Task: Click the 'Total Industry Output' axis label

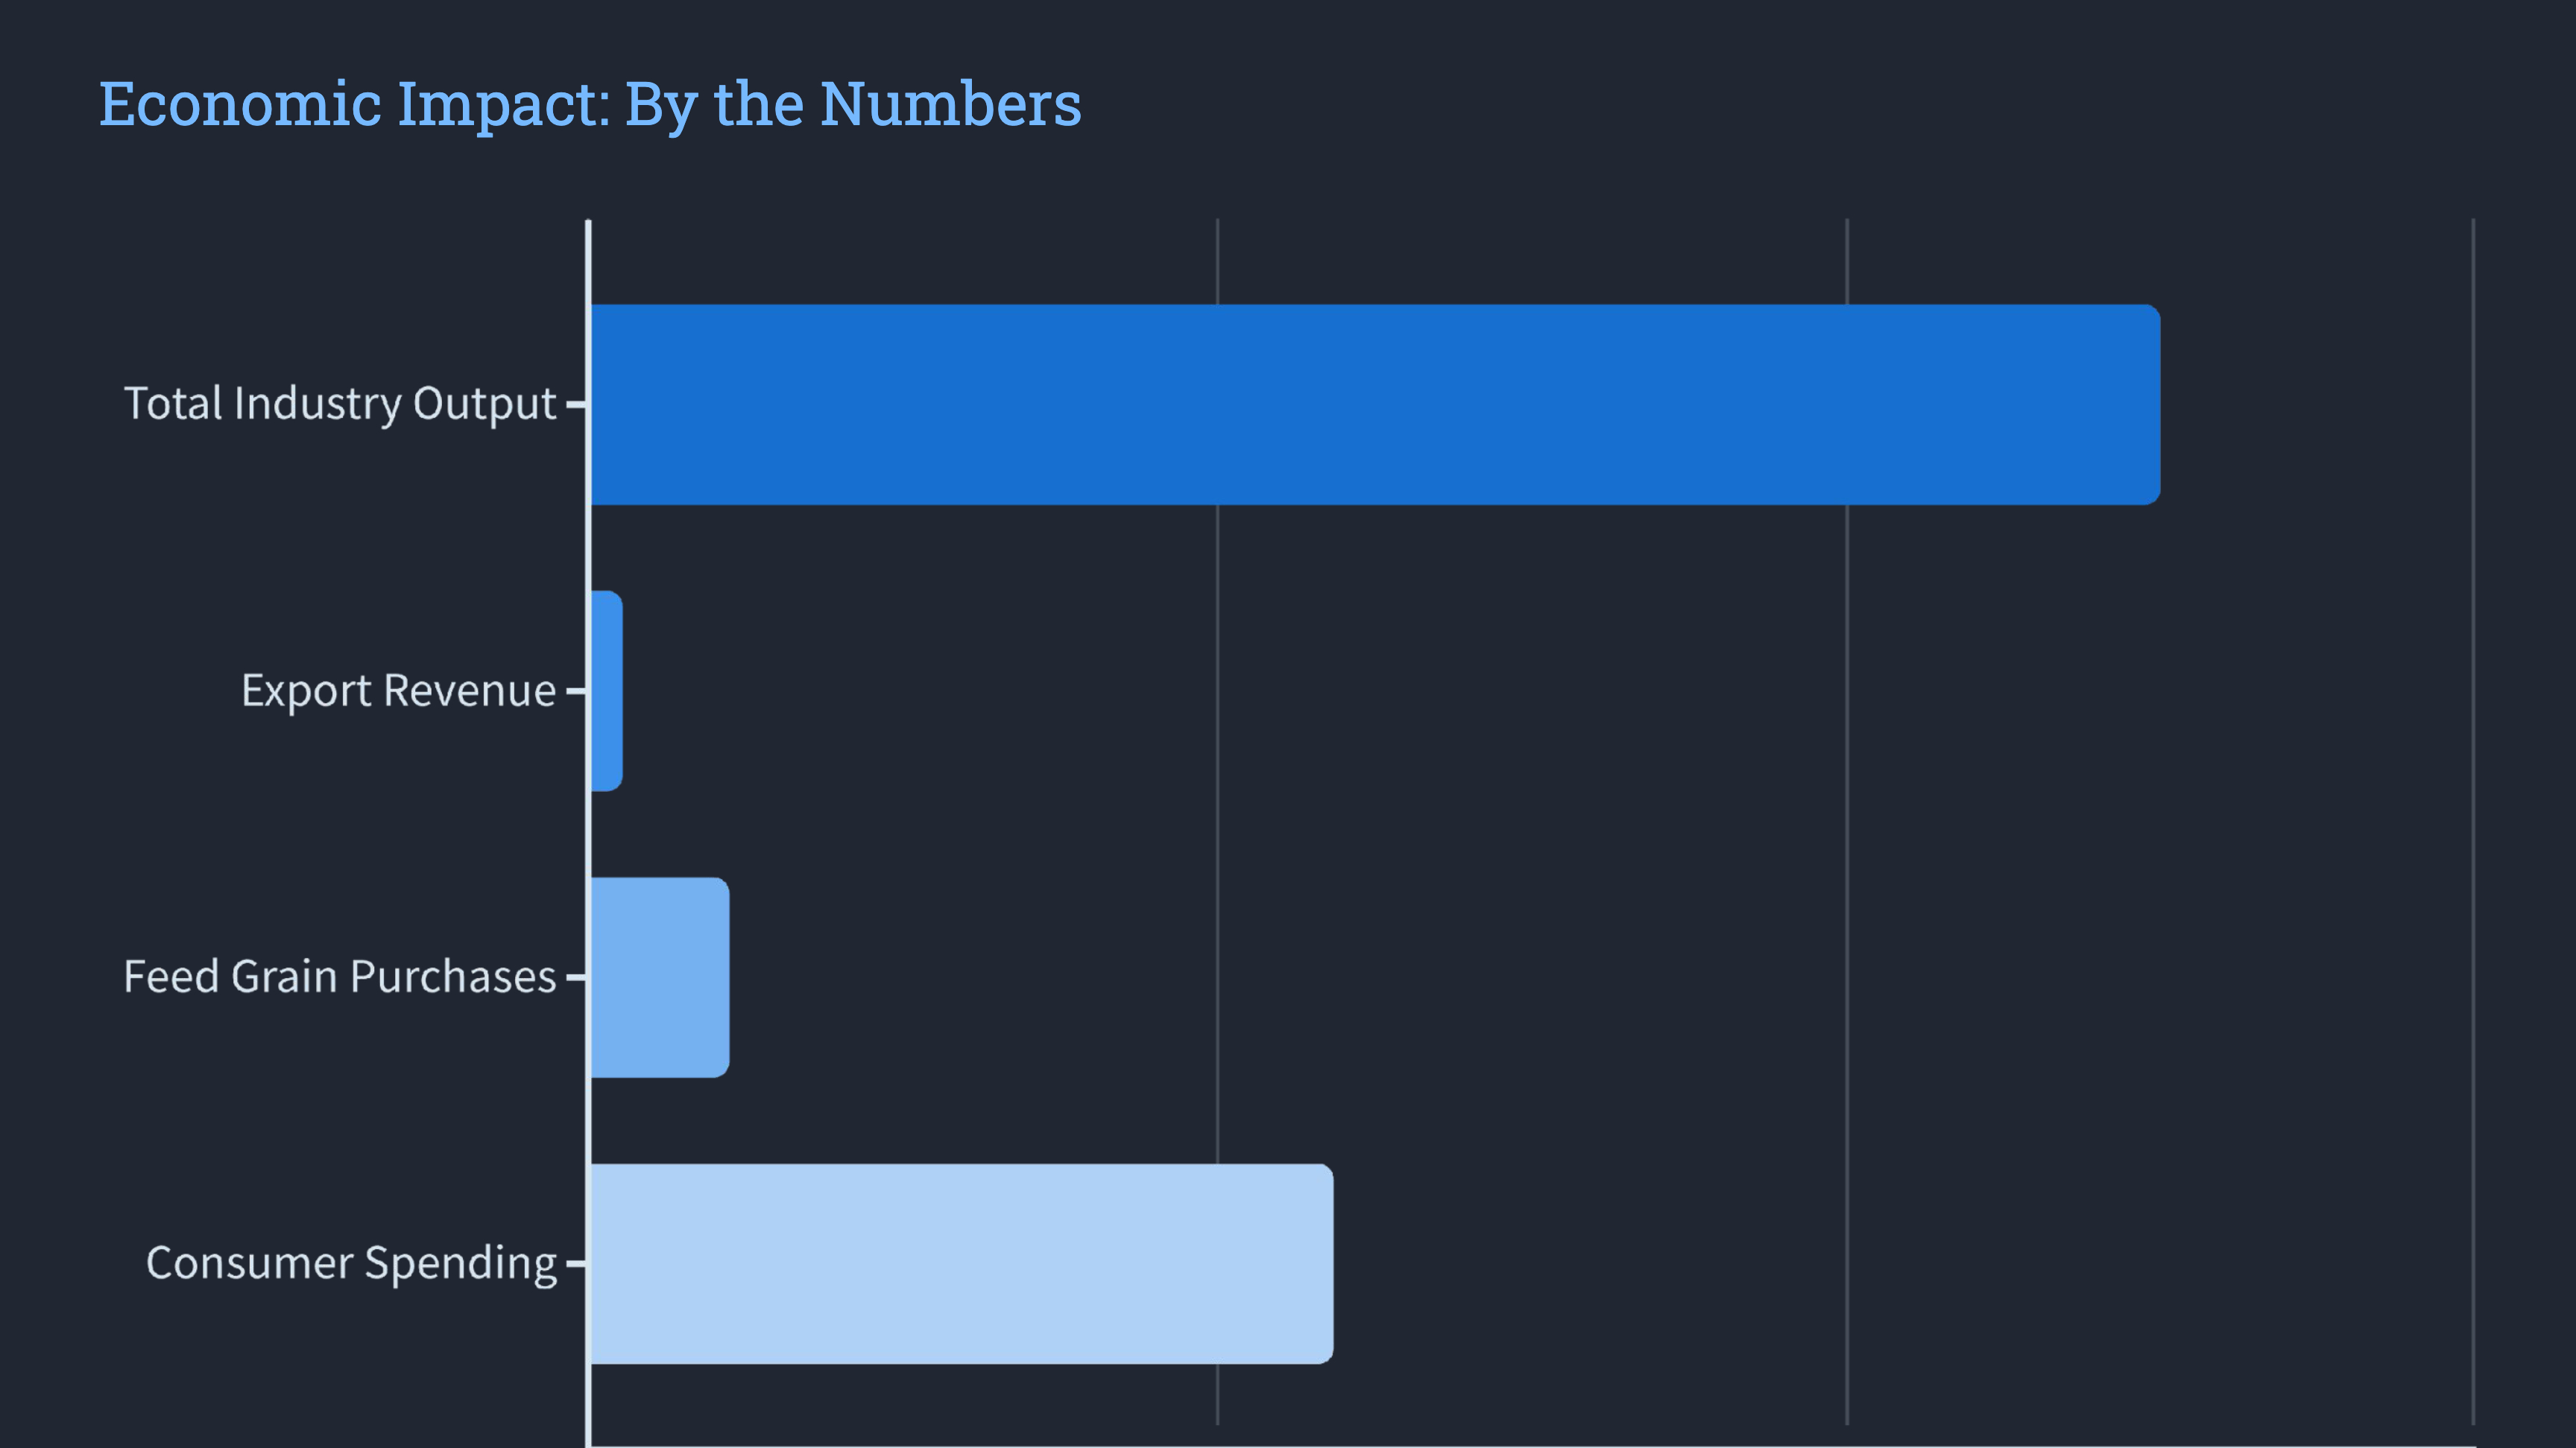Action: pos(340,404)
